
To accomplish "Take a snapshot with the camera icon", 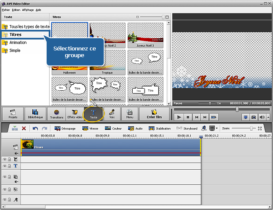I will (254, 117).
